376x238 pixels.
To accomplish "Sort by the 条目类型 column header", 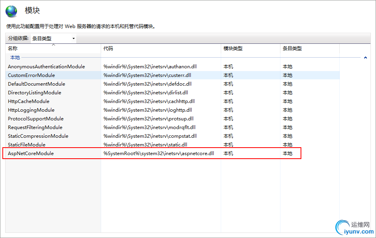I will pyautogui.click(x=310, y=49).
